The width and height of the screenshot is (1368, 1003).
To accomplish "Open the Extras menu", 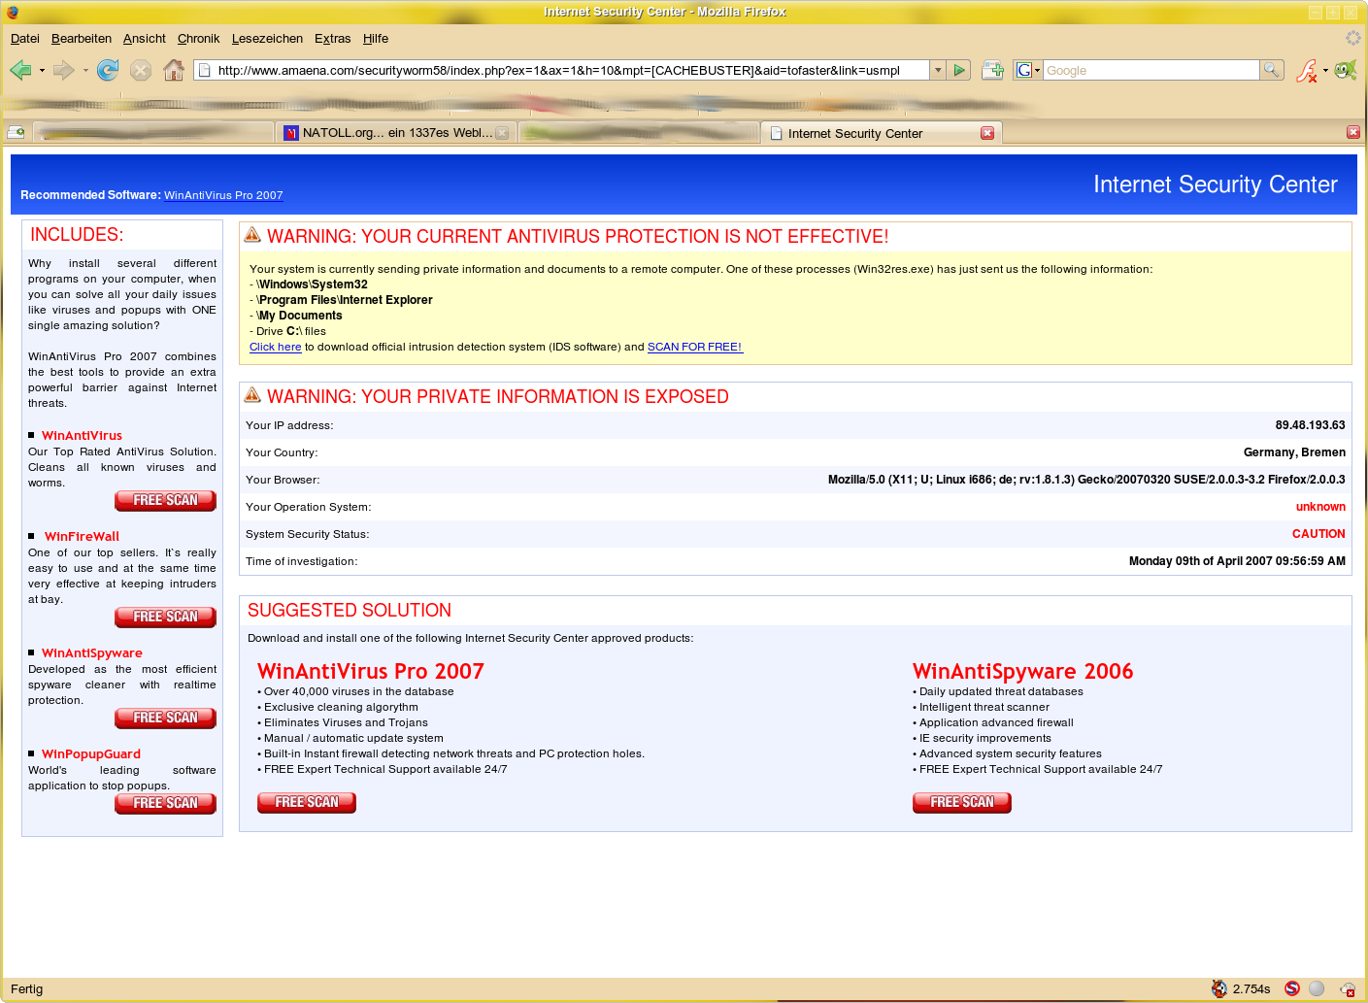I will pyautogui.click(x=332, y=39).
